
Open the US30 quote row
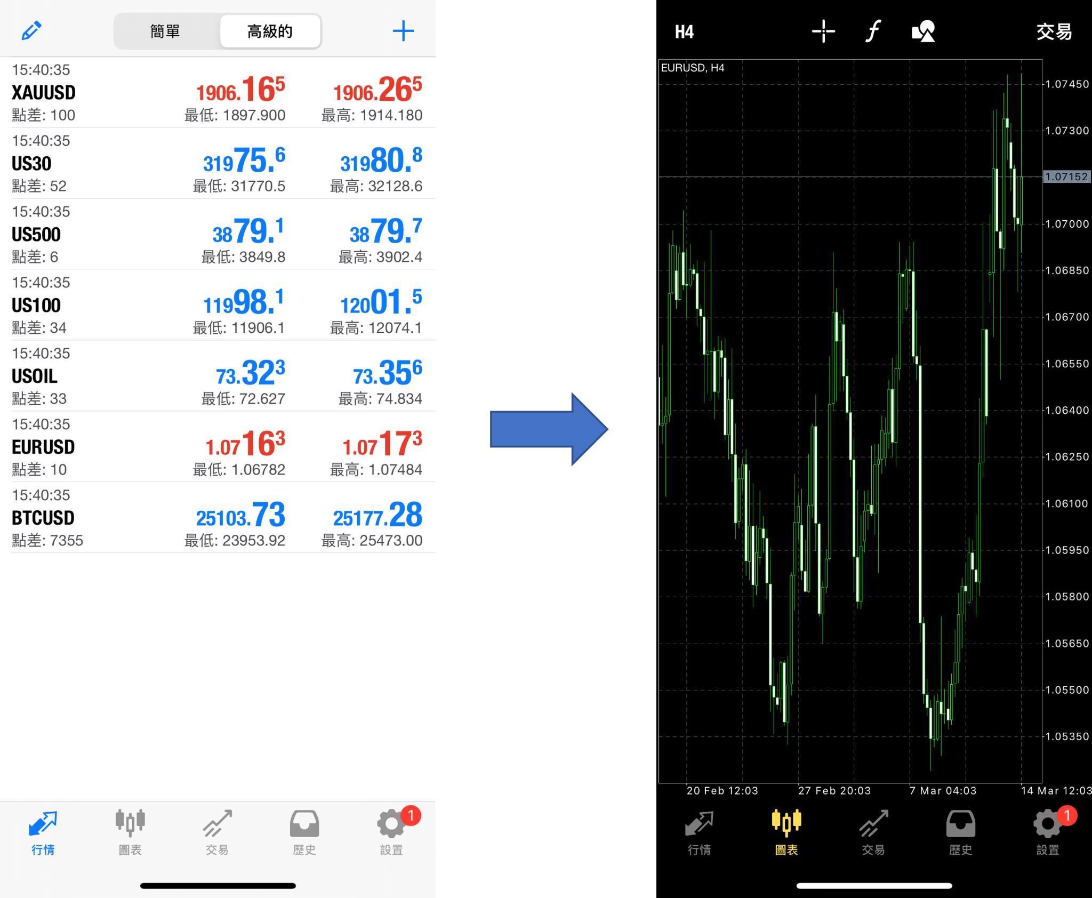(218, 163)
